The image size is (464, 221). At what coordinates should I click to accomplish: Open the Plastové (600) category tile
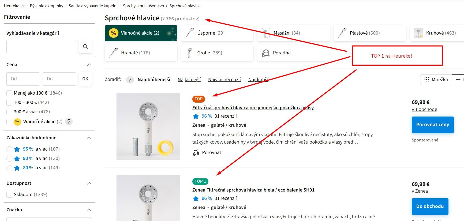coord(370,33)
